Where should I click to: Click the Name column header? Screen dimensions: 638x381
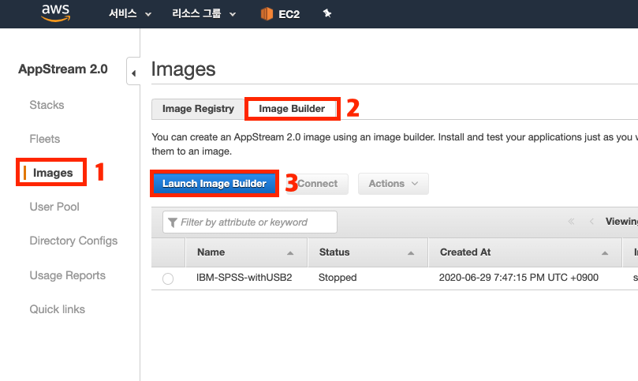[x=247, y=252]
